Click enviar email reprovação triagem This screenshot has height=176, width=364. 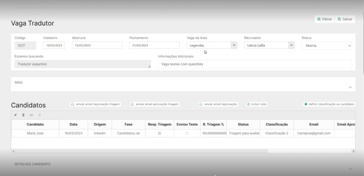95,104
